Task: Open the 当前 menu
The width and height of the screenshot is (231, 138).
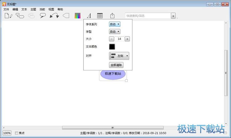Action: (x=42, y=10)
